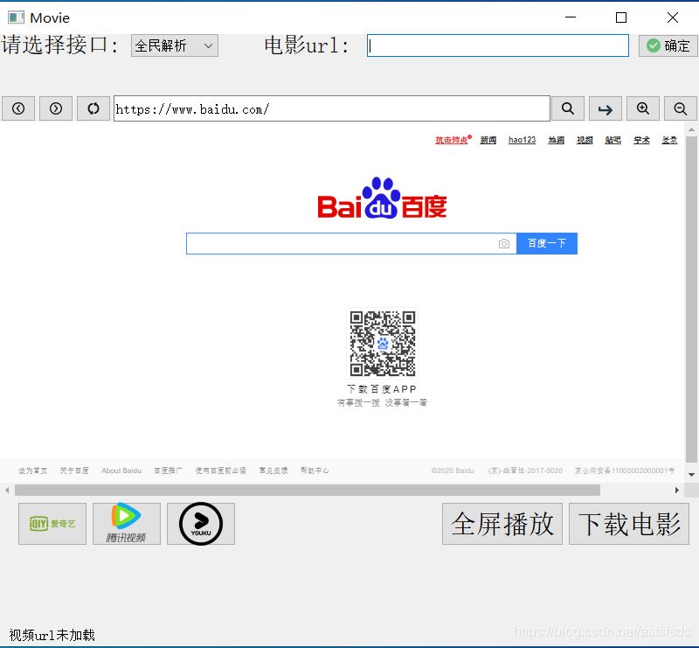This screenshot has height=648, width=699.
Task: Click the 百度一下 search button
Action: [x=547, y=244]
